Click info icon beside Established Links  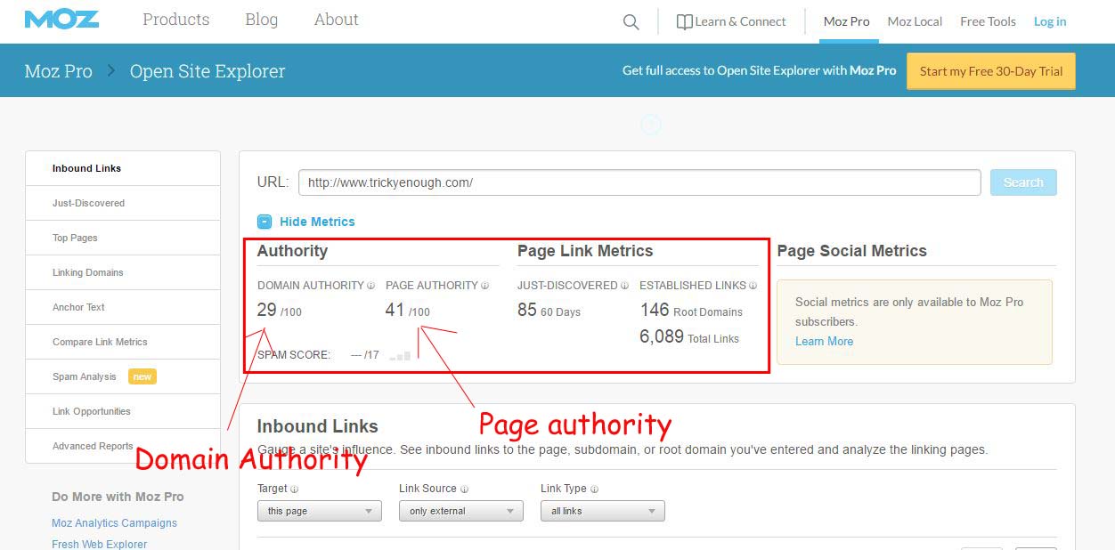(x=753, y=286)
